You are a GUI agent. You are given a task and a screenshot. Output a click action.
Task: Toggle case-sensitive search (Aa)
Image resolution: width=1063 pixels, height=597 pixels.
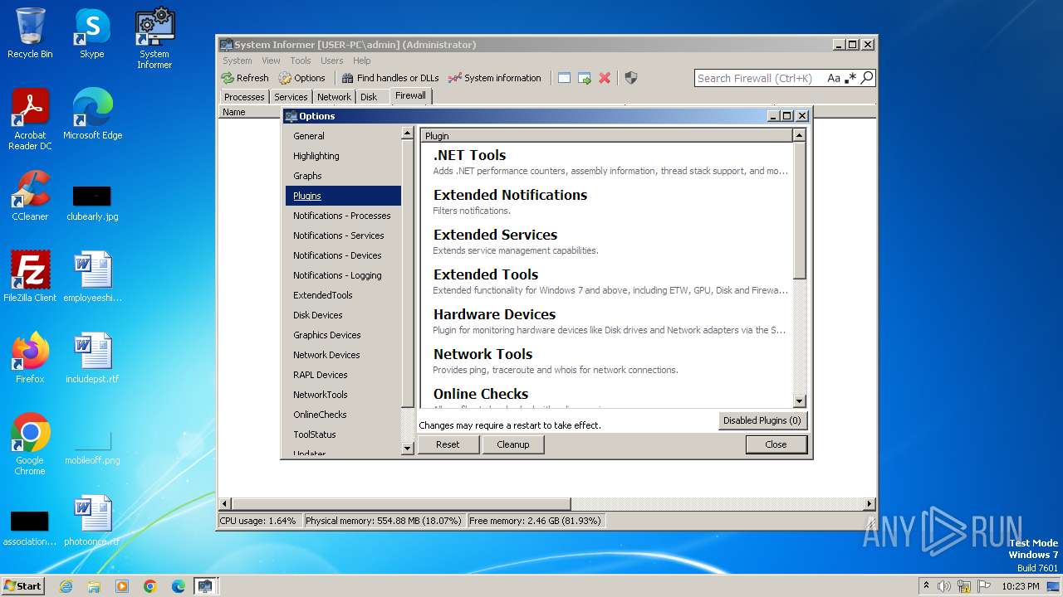[x=834, y=78]
